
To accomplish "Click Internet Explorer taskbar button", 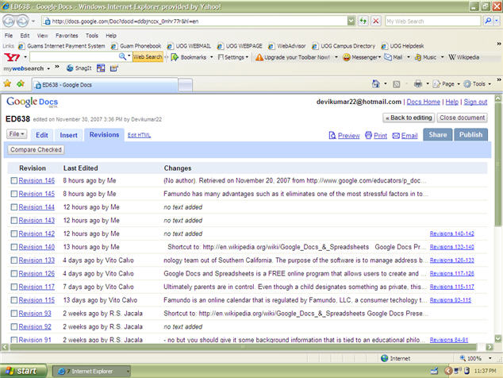I will coord(91,372).
